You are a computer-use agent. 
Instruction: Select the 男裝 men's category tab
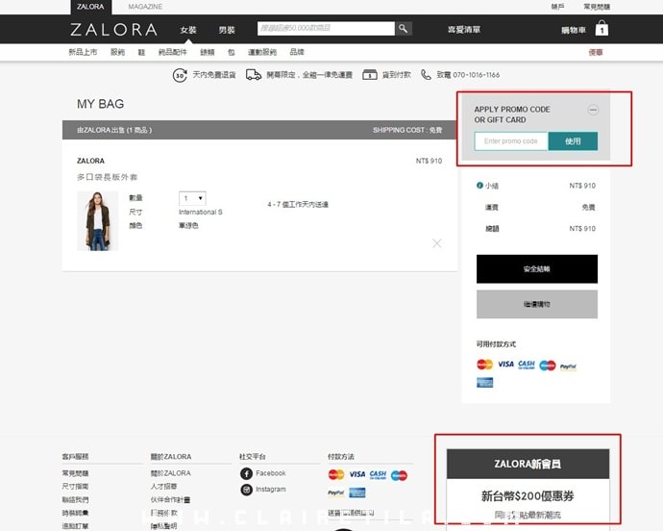point(227,30)
